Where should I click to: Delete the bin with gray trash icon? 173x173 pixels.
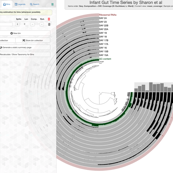(49, 25)
